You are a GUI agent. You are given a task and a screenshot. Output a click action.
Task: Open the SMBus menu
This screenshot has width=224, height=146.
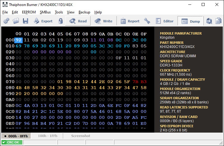45,12
